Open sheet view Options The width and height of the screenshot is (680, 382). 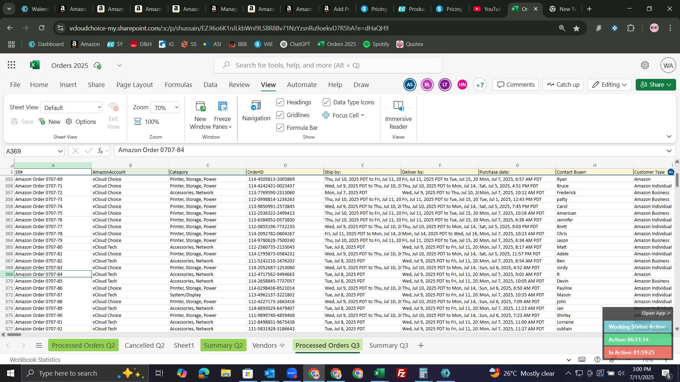pos(81,122)
